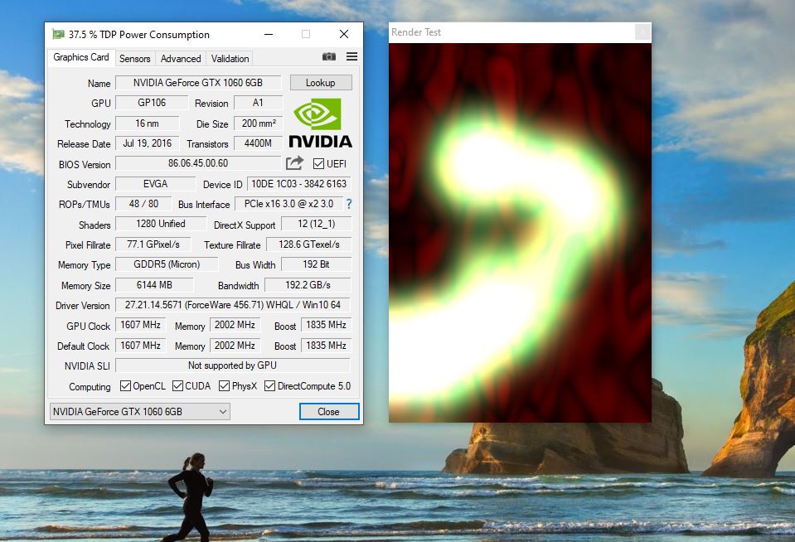Open the Validation tab
The height and width of the screenshot is (542, 795).
click(230, 59)
